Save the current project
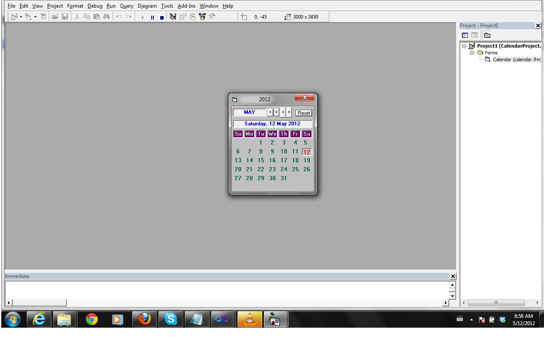 [x=65, y=17]
